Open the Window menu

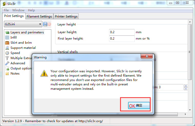(x=18, y=10)
